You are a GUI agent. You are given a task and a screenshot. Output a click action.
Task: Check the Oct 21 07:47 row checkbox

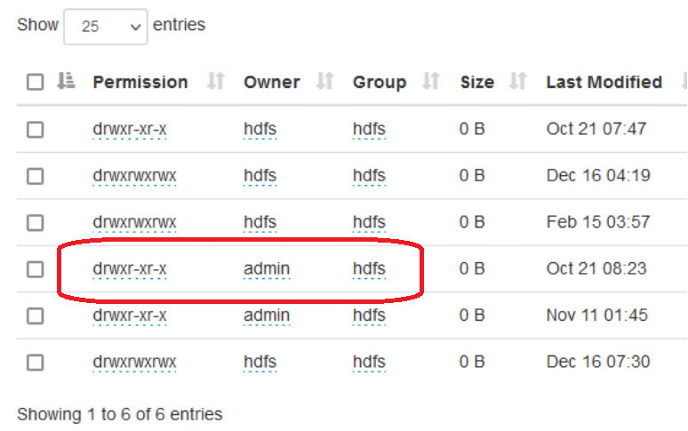[x=35, y=130]
